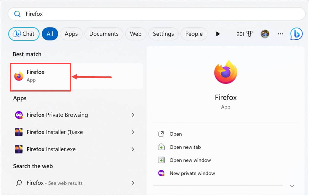Expand Firefox web results chevron

coord(133,183)
